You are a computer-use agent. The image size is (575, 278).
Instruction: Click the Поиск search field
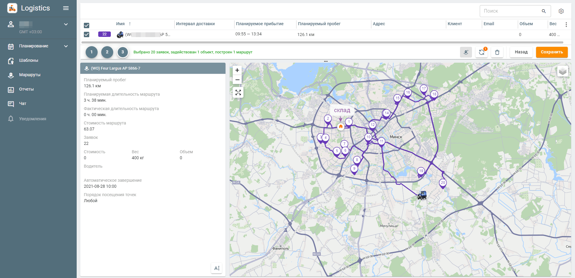point(511,11)
